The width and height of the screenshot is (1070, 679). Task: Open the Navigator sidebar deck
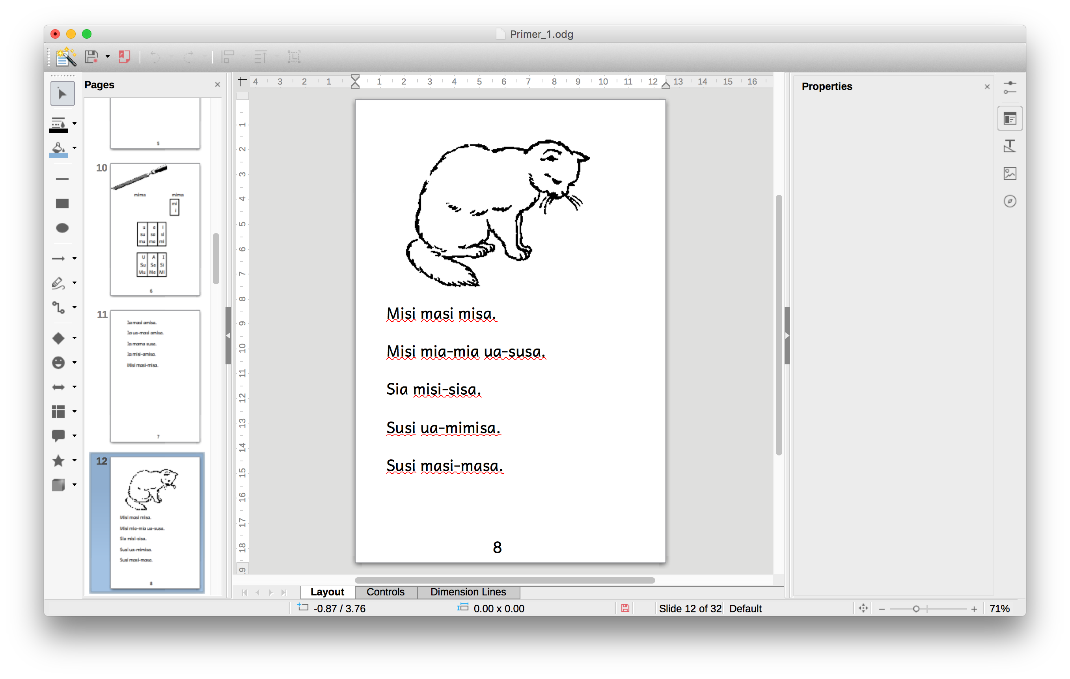click(x=1010, y=201)
